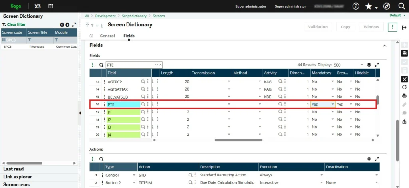
Task: Open the compass navigation icon
Action: point(387,6)
